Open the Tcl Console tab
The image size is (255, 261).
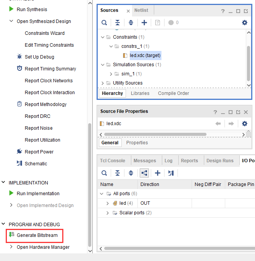click(x=113, y=161)
